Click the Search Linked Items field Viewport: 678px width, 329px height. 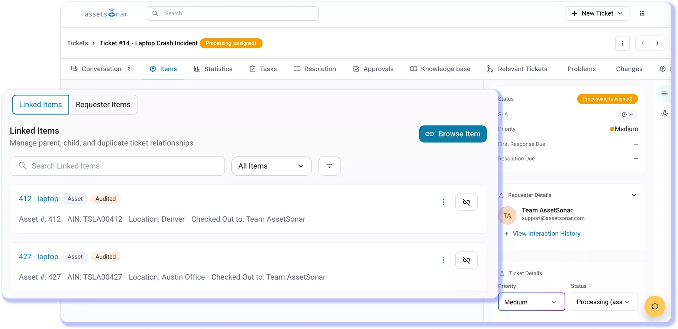(x=117, y=166)
